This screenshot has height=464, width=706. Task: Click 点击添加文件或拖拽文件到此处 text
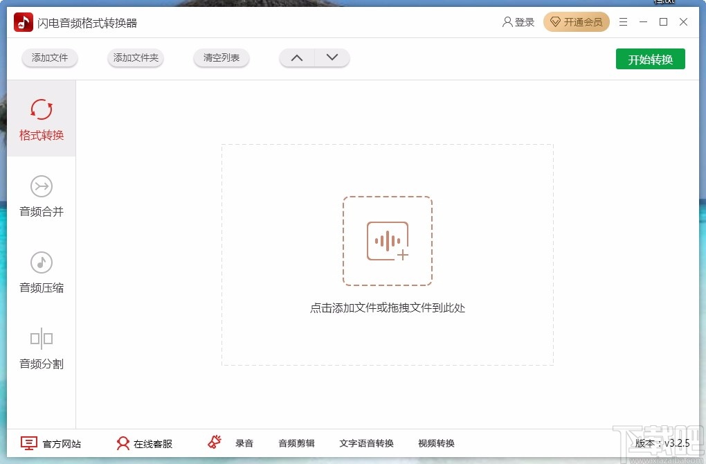(x=388, y=308)
